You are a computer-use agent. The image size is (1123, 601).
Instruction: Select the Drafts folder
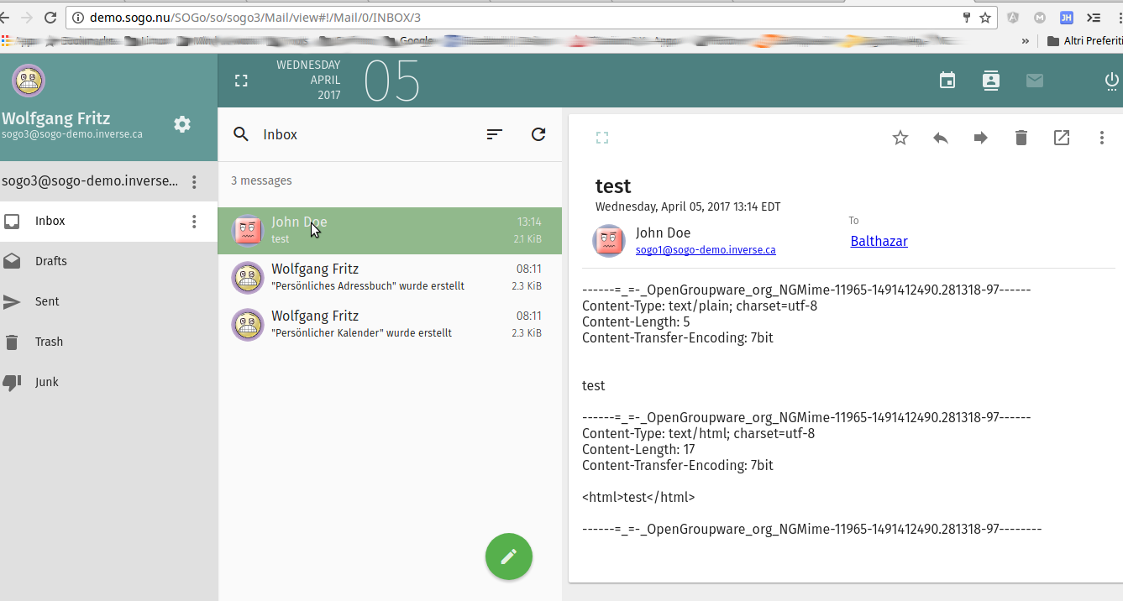pos(51,261)
